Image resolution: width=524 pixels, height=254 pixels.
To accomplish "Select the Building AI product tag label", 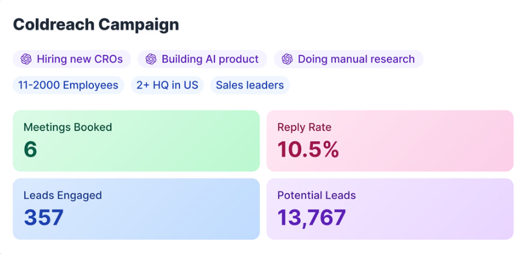I will 210,59.
